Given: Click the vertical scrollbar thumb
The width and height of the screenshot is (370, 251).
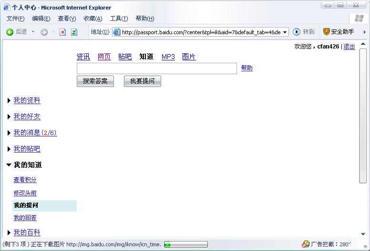Looking at the screenshot, I should [363, 116].
